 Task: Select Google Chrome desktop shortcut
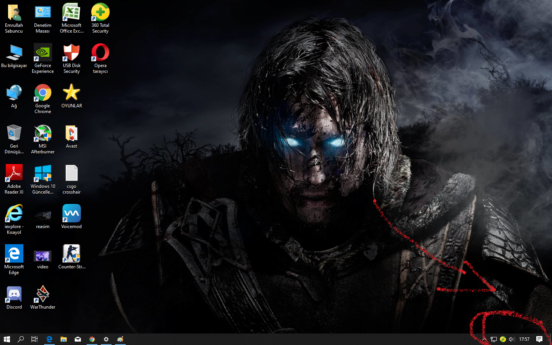pyautogui.click(x=43, y=99)
